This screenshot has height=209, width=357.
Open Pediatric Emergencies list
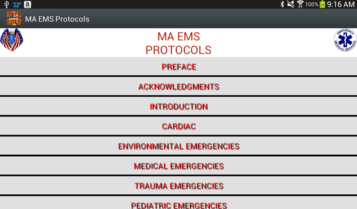click(x=178, y=205)
